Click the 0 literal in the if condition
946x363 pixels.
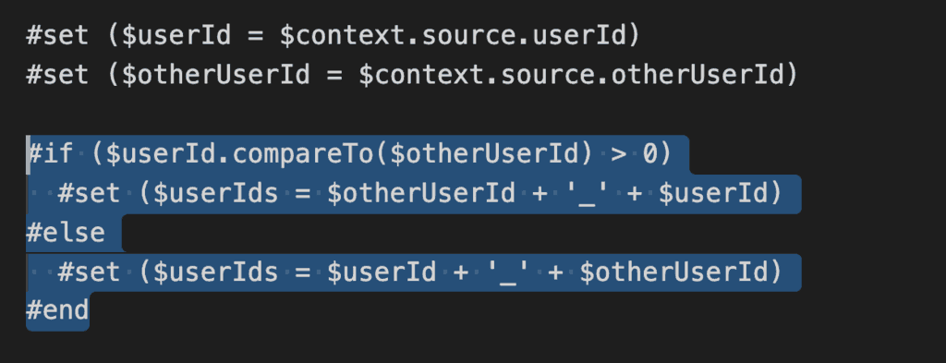coord(649,155)
